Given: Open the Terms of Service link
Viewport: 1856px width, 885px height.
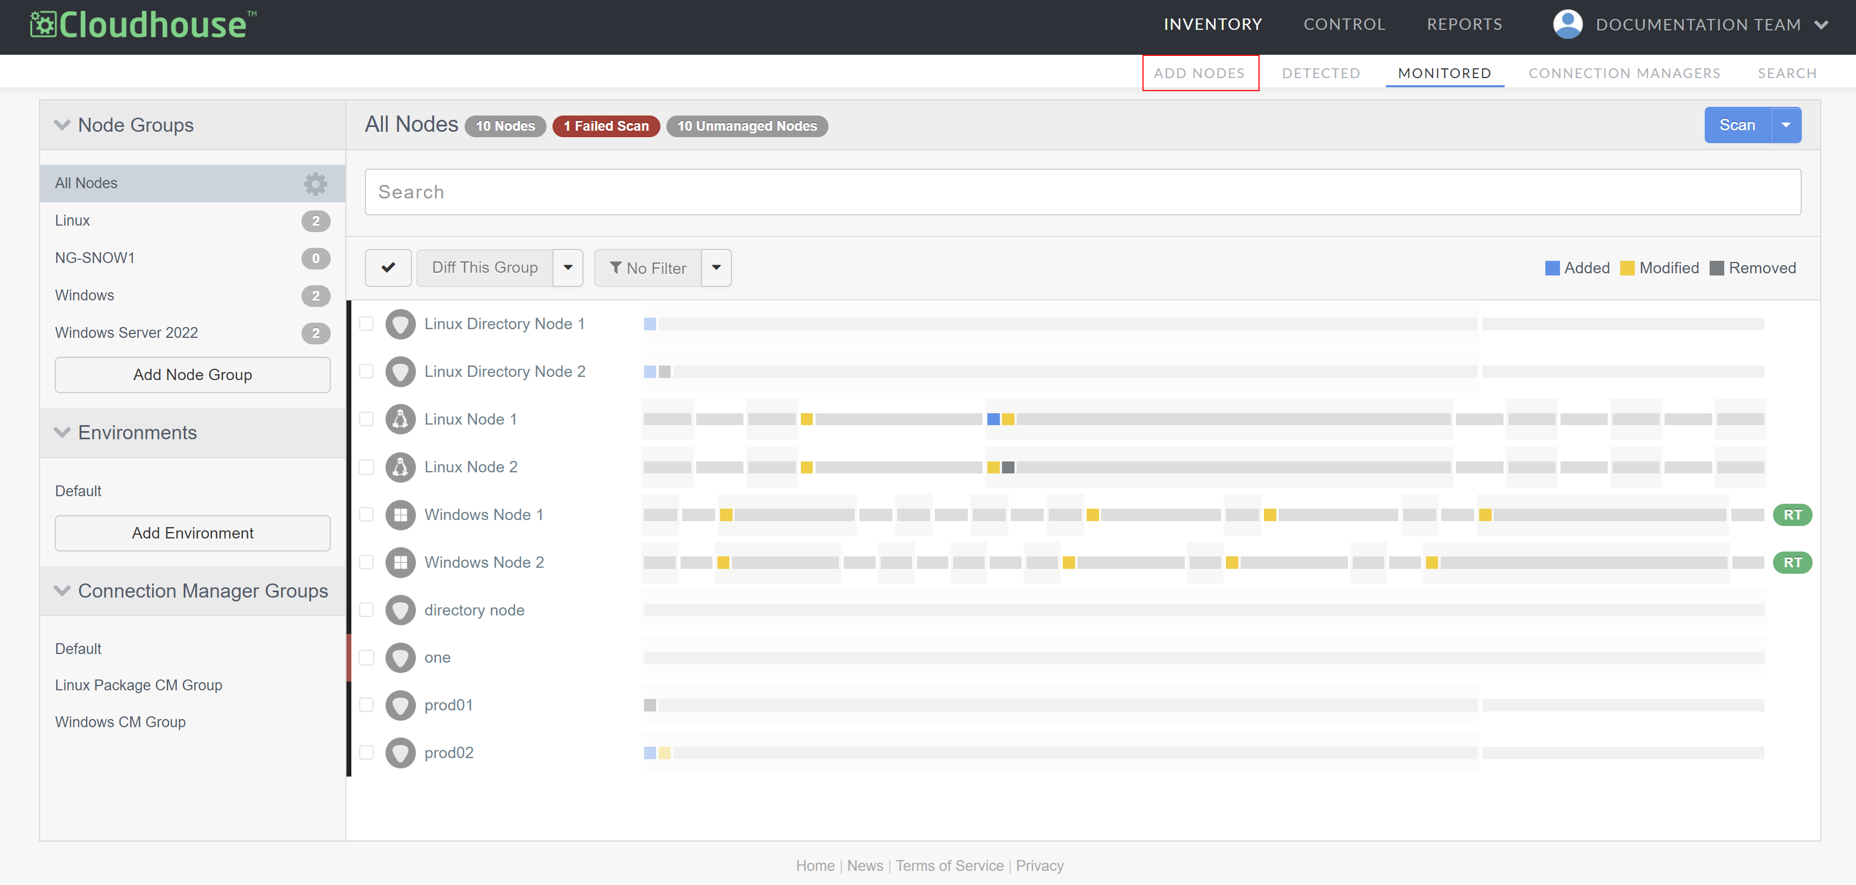Looking at the screenshot, I should 949,865.
